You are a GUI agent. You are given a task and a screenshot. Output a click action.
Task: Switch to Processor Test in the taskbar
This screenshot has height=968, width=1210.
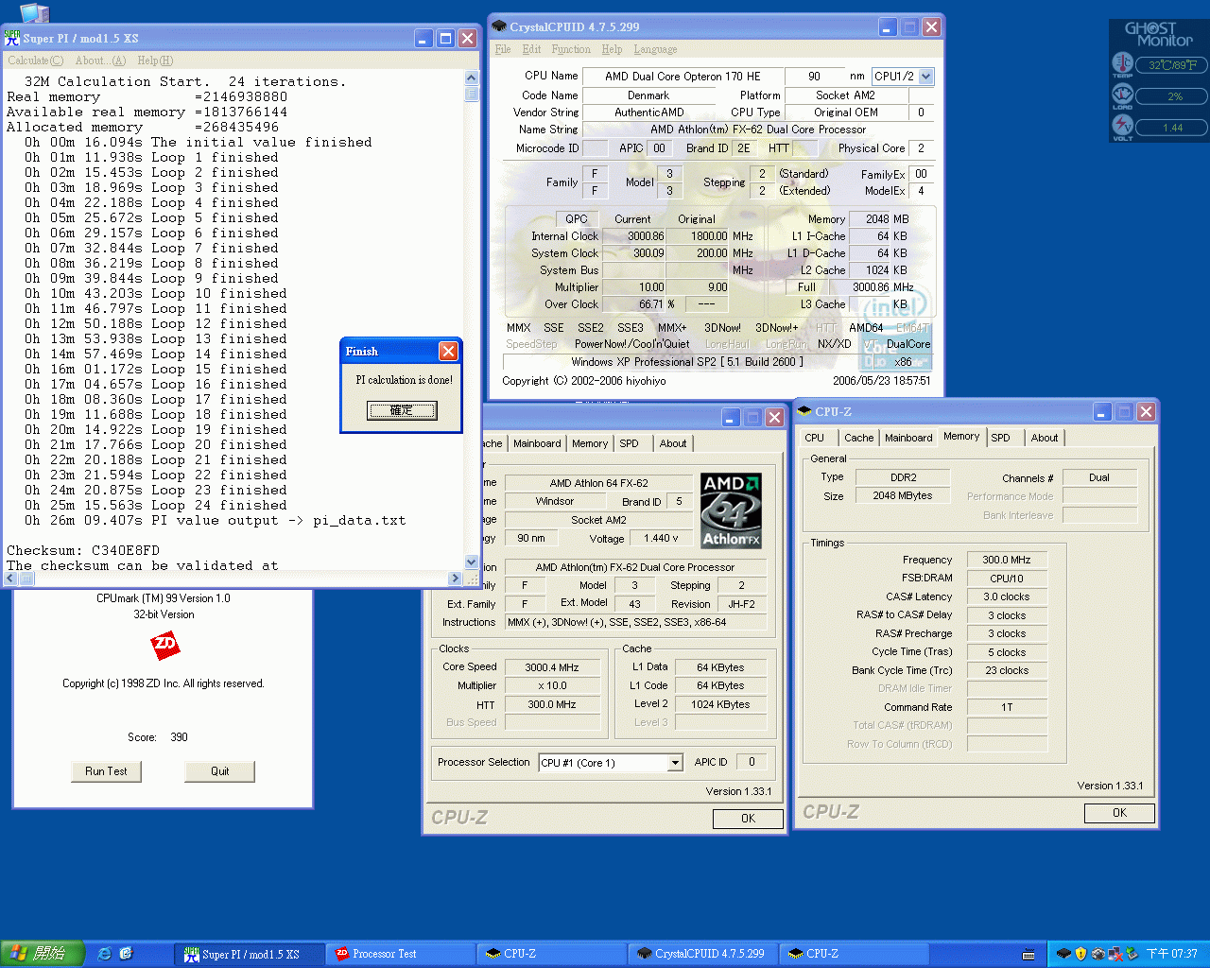coord(401,954)
